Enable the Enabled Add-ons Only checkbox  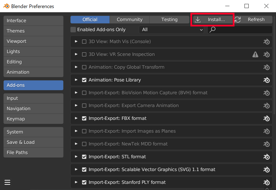(x=73, y=29)
